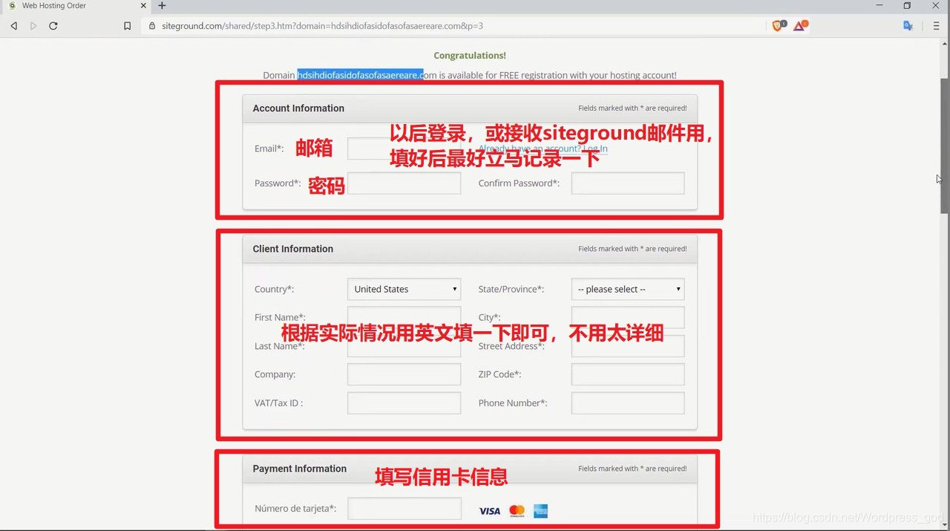The height and width of the screenshot is (531, 950).
Task: Click the Account Information section header
Action: tap(470, 108)
